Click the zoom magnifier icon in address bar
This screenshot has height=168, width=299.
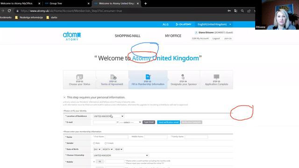242,11
